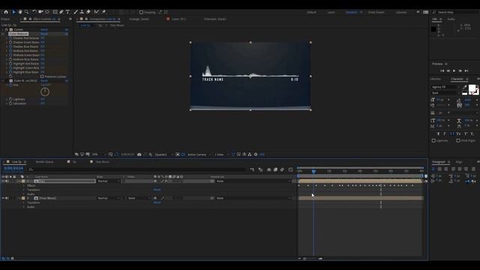Switch to the Default workspace
The image size is (480, 270).
[312, 12]
